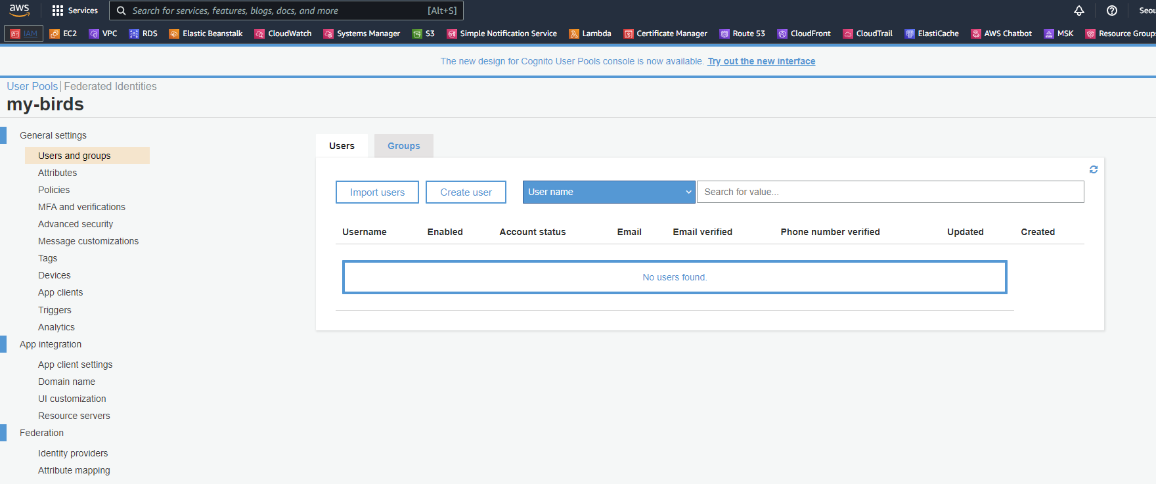The image size is (1156, 484).
Task: Open the Systems Manager shortcut
Action: [x=361, y=33]
